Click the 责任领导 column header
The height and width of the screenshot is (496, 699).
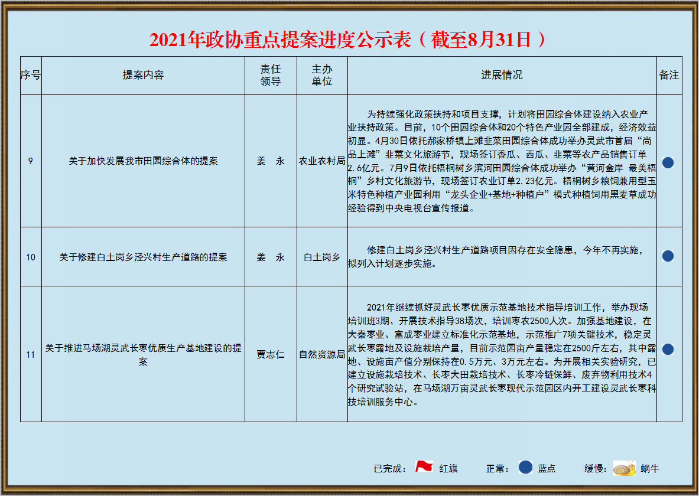click(271, 76)
